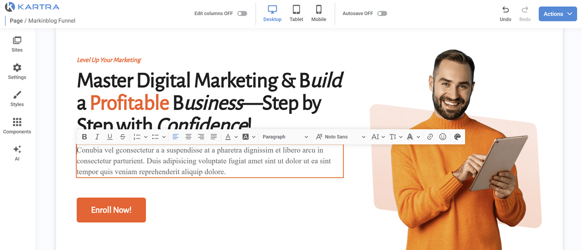The image size is (582, 250).
Task: Open the AI assistant panel
Action: click(17, 153)
